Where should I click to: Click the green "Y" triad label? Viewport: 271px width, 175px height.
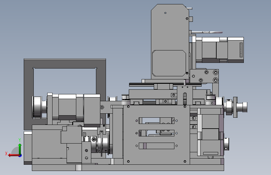[20, 140]
